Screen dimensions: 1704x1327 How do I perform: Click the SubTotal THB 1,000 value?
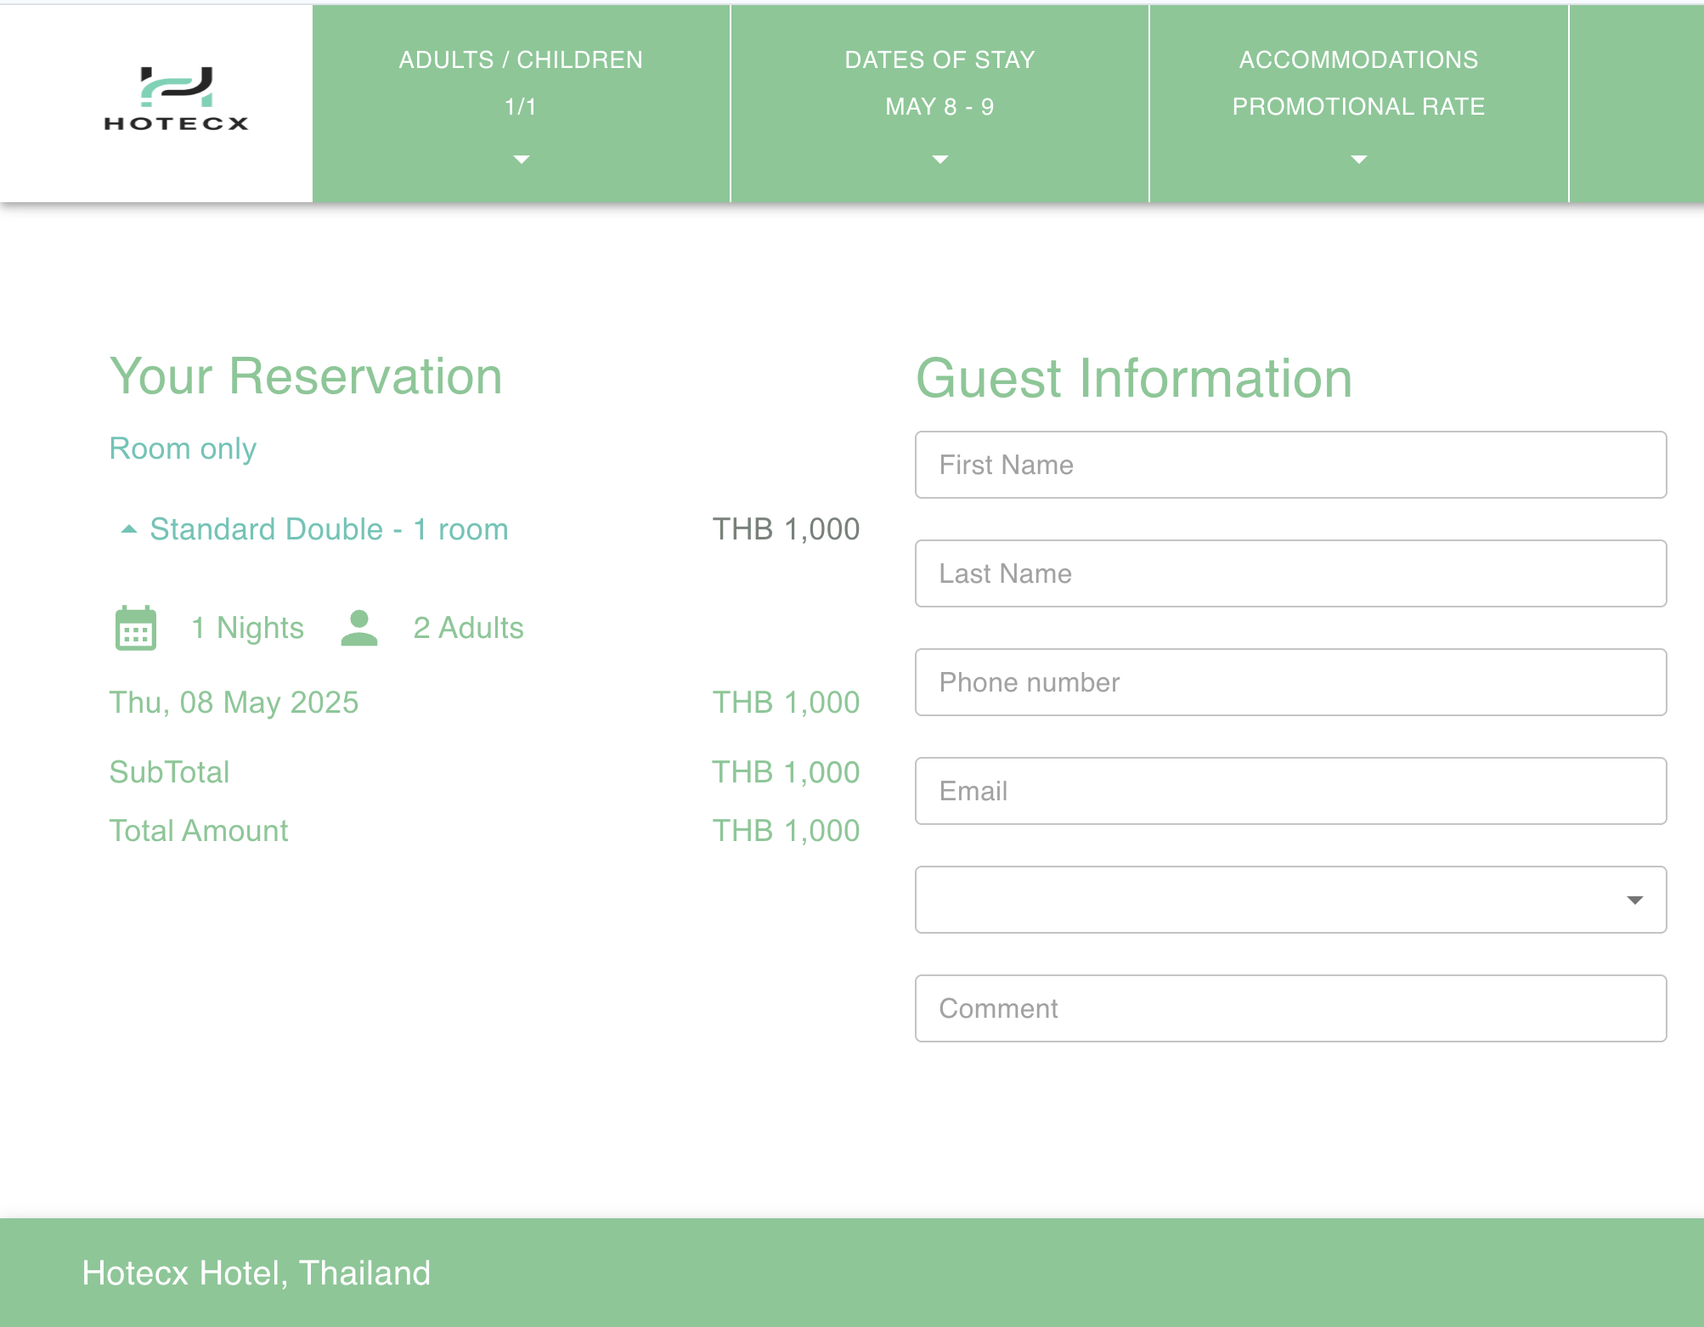pos(786,772)
